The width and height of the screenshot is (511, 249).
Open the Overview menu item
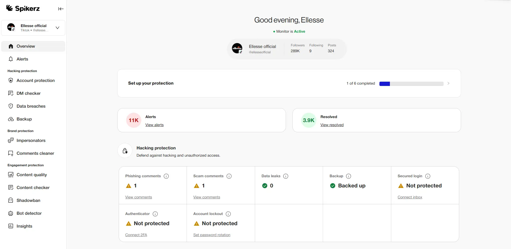[x=33, y=46]
